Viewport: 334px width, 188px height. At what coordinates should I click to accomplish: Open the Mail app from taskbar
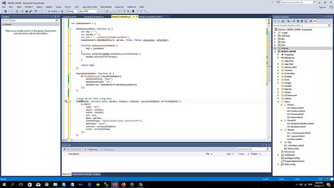[38, 184]
